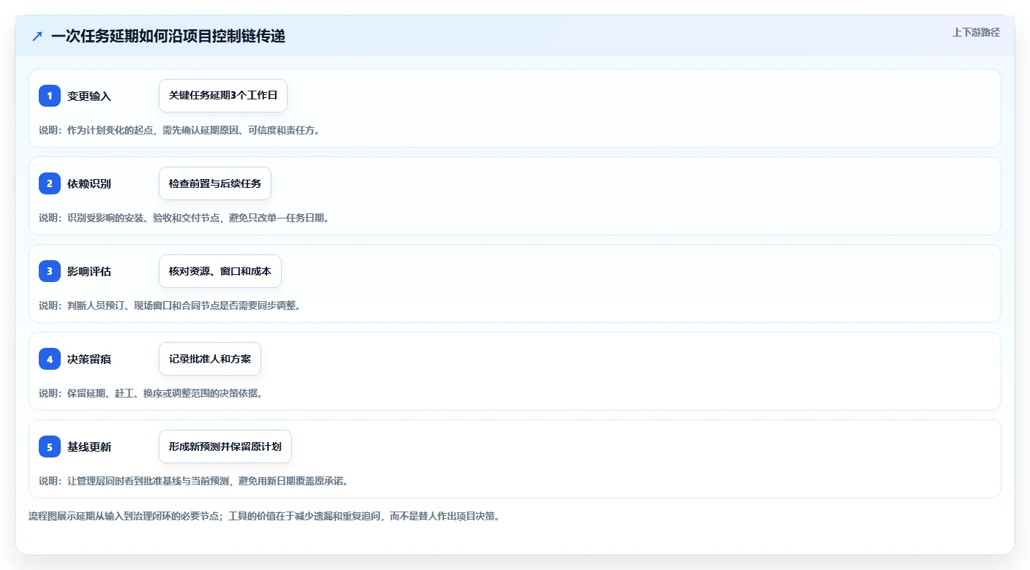Click the 依赖识别 step label
1030x570 pixels.
[x=89, y=183]
